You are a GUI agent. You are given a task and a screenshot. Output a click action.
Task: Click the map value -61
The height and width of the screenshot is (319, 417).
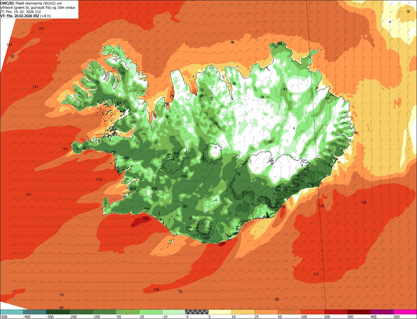pyautogui.click(x=167, y=117)
